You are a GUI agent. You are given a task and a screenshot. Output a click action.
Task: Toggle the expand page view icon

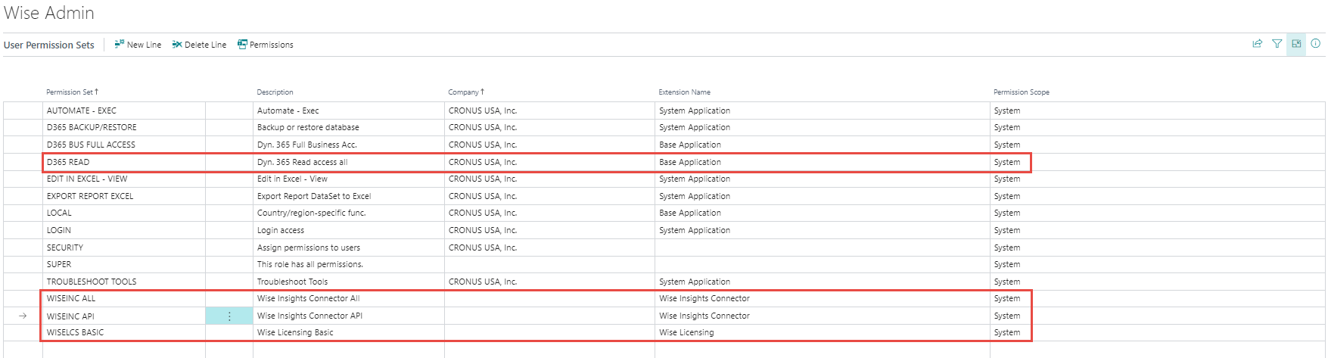[x=1296, y=44]
